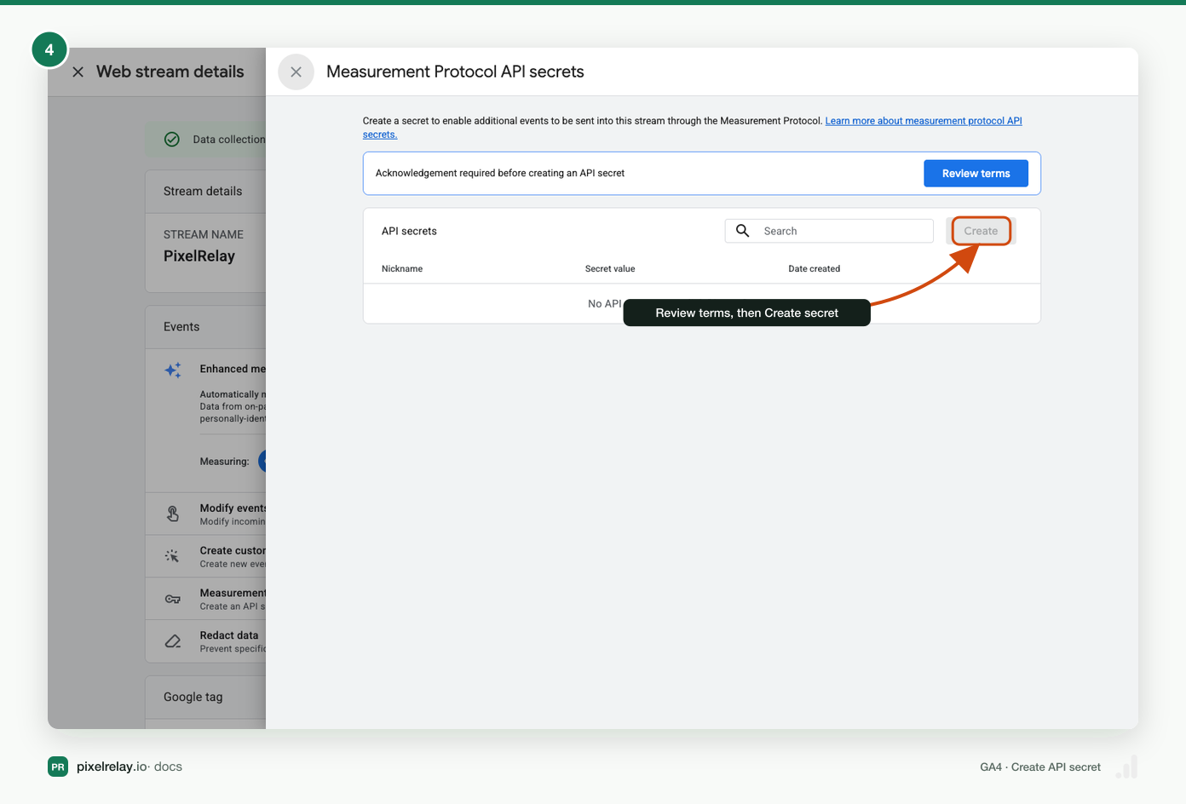This screenshot has width=1186, height=804.
Task: Select the Secret value column header
Action: pyautogui.click(x=610, y=269)
